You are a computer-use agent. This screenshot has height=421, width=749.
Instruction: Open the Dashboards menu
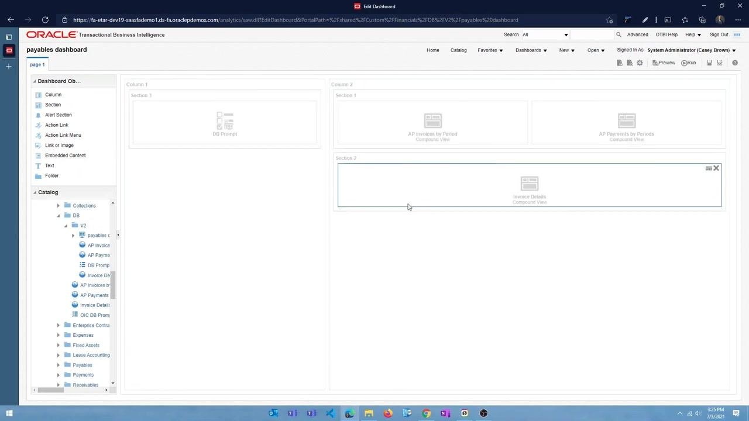pos(531,50)
